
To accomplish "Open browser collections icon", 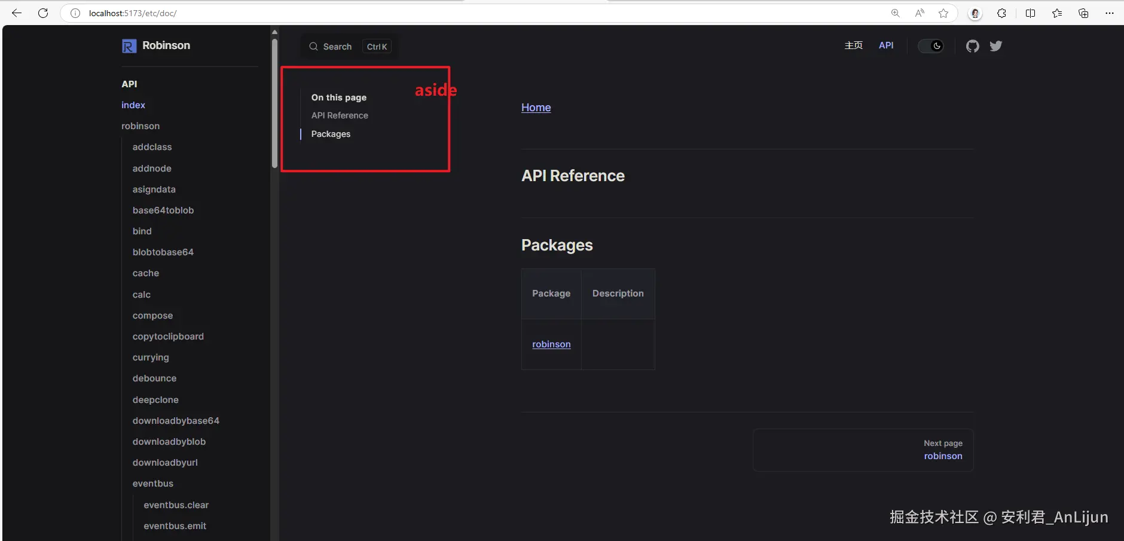I will pos(1083,13).
